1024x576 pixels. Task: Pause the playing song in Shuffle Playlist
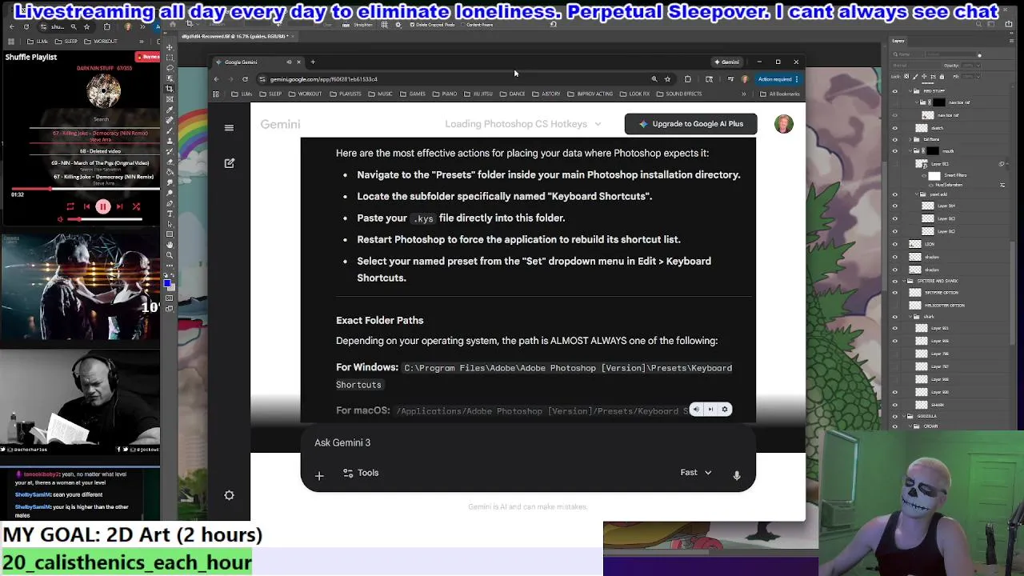click(x=102, y=206)
